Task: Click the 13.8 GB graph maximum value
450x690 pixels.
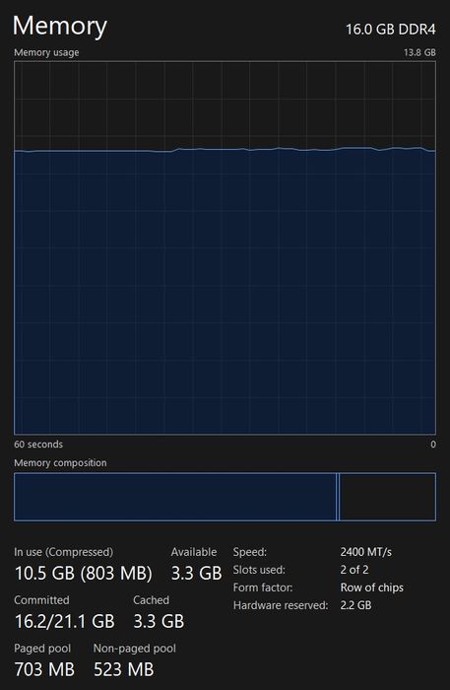Action: (419, 52)
